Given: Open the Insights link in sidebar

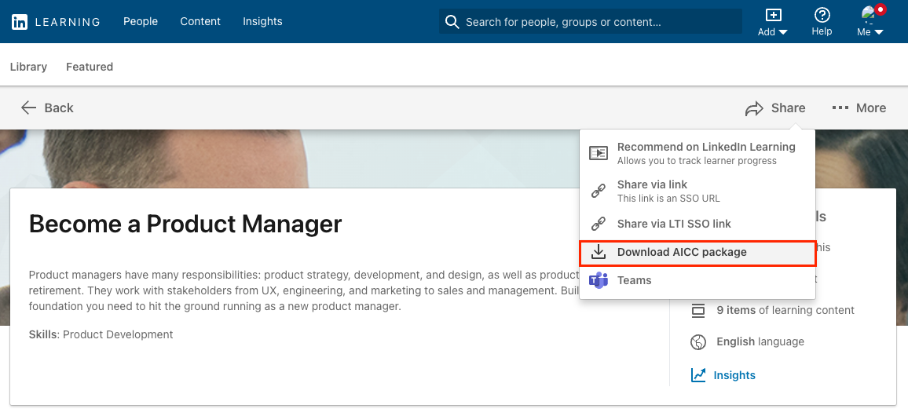Looking at the screenshot, I should (x=734, y=375).
